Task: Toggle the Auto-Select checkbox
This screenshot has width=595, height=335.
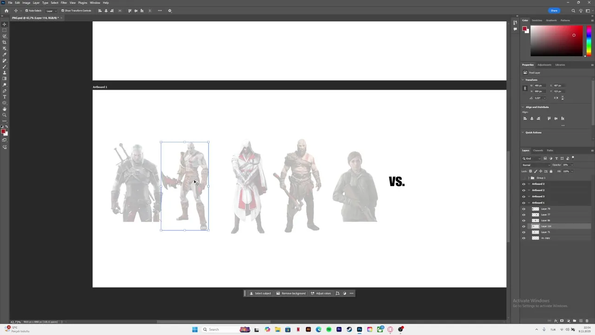Action: pos(26,11)
